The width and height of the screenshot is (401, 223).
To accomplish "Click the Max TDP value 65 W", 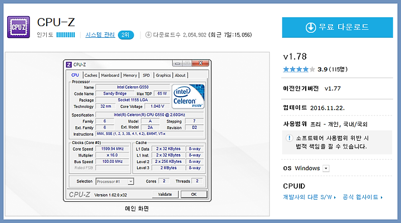I will point(162,93).
